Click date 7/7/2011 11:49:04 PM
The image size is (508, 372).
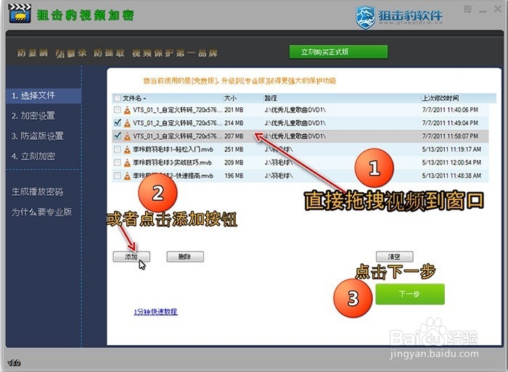click(x=450, y=123)
